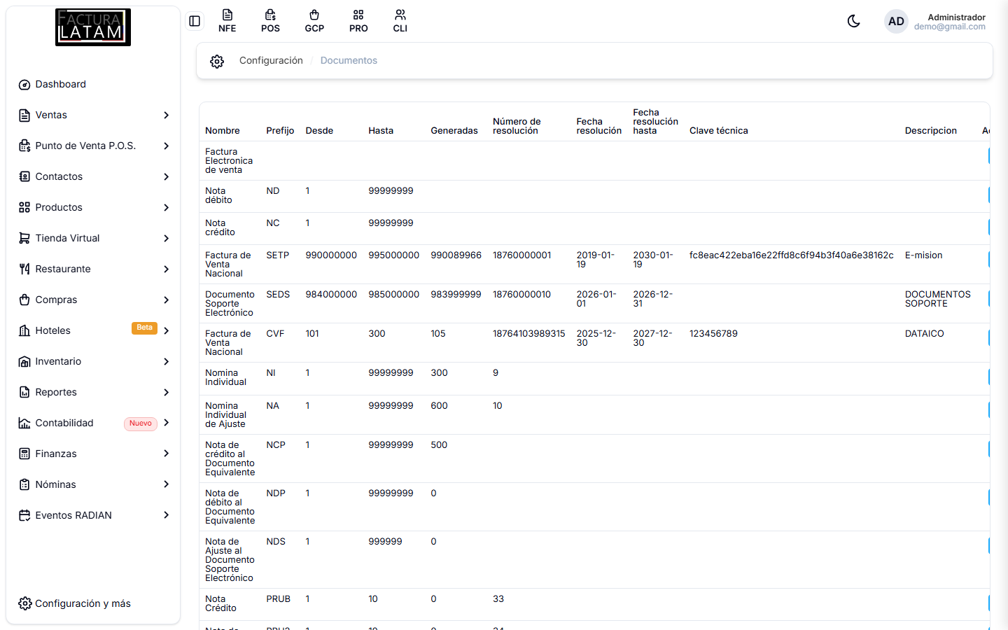Click the Restaurante cutlery icon
The image size is (1008, 630).
point(24,269)
